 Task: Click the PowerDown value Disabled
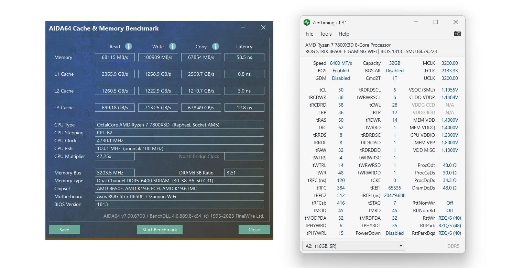395,233
